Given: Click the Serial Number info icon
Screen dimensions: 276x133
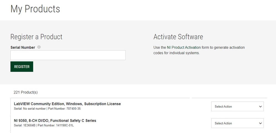Looking at the screenshot, I should tap(39, 47).
